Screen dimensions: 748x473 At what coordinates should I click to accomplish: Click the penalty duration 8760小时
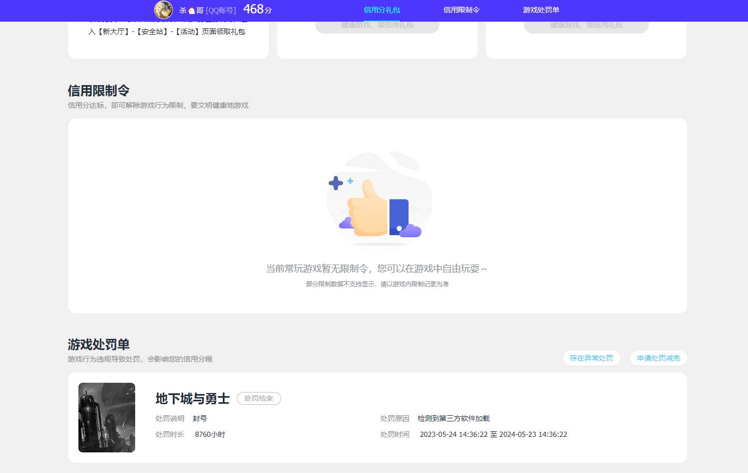tap(210, 434)
